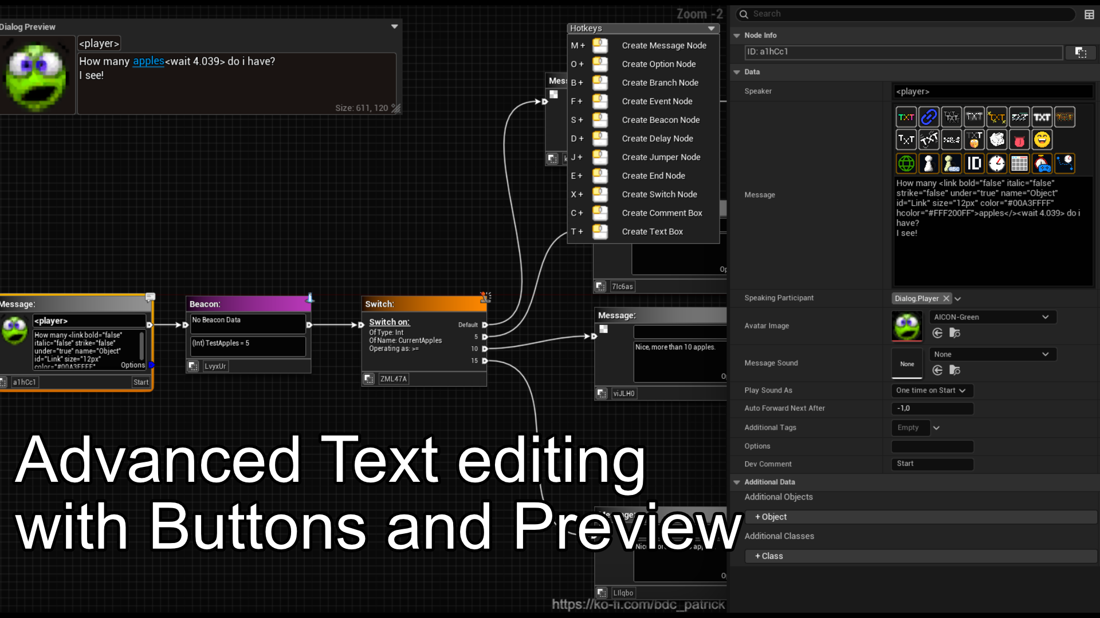Viewport: 1100px width, 618px height.
Task: Open the One time on Start dropdown
Action: 932,390
